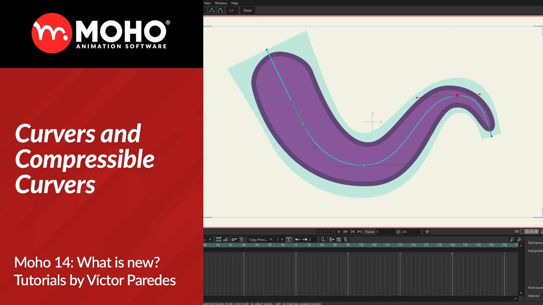This screenshot has width=543, height=305.
Task: Zoom out the timeline
Action: (x=512, y=240)
